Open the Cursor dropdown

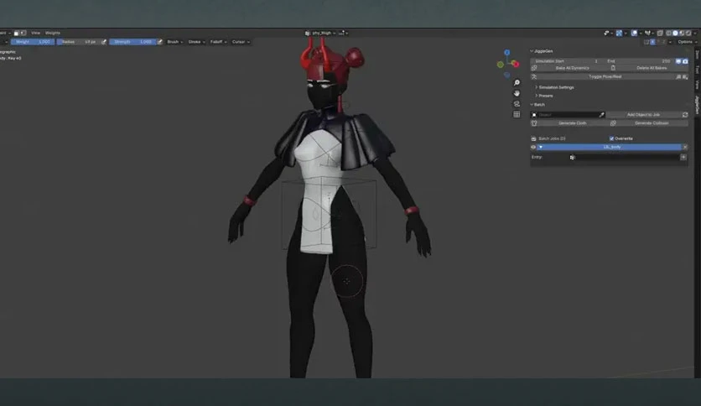click(241, 42)
